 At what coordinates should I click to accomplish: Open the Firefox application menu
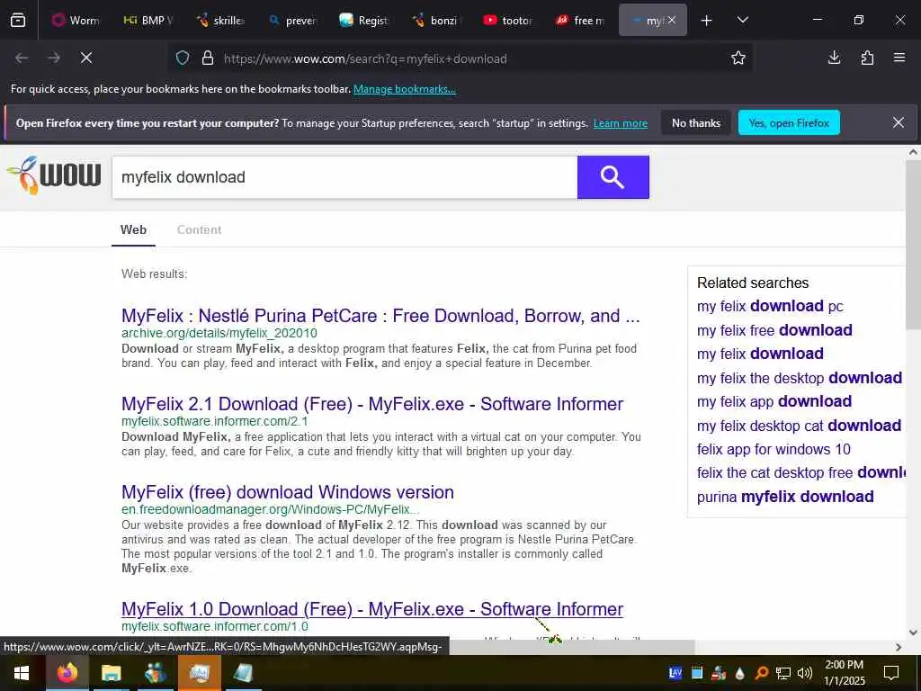pos(899,58)
